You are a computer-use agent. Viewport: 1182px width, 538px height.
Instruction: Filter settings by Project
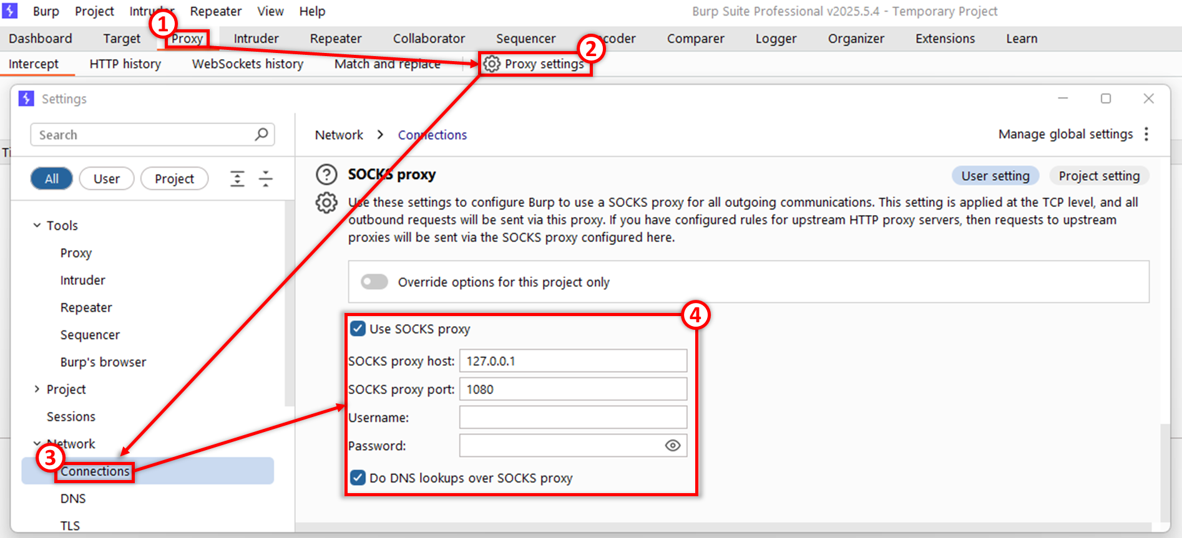point(174,179)
